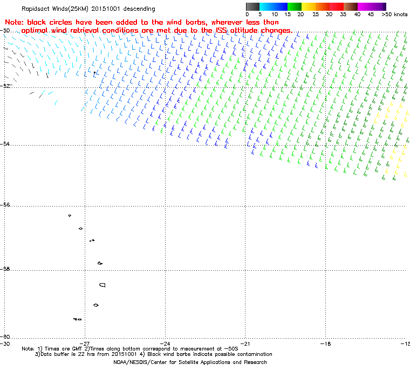
Task: Click the '-60' latitude axis label
Action: [5, 336]
